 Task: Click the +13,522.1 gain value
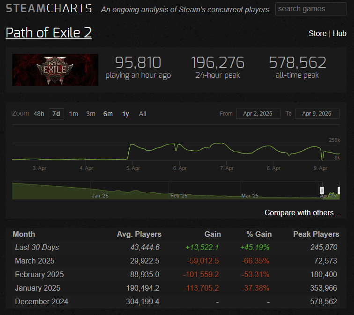(202, 247)
